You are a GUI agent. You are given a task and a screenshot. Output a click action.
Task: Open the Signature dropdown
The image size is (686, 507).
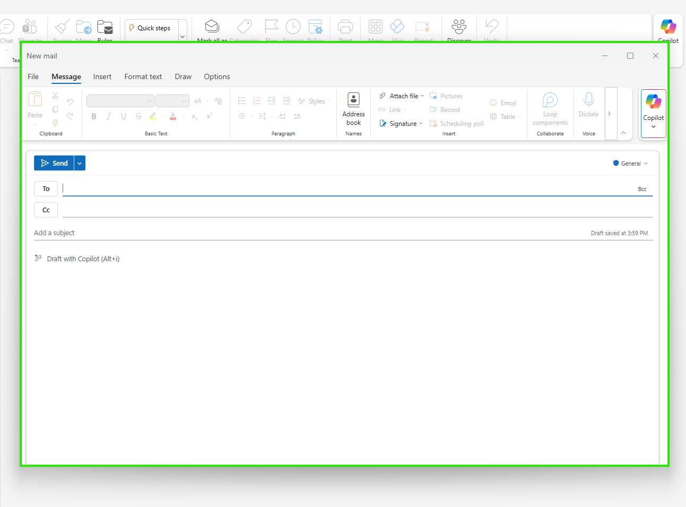pyautogui.click(x=421, y=124)
